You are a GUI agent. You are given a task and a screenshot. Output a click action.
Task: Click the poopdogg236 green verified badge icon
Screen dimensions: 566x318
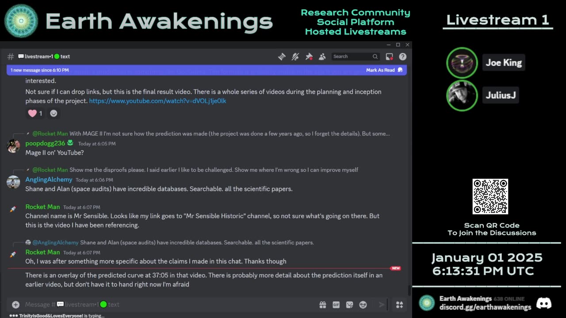70,143
